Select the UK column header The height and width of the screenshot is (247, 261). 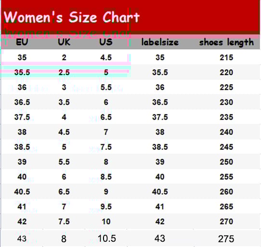pyautogui.click(x=64, y=42)
